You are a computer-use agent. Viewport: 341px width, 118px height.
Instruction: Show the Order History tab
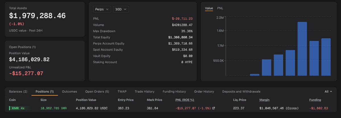(204, 92)
